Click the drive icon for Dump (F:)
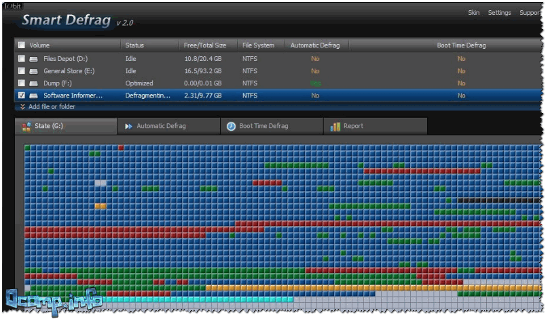 [x=34, y=83]
